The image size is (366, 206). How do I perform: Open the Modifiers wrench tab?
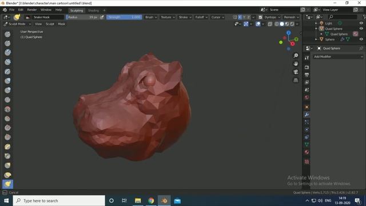[x=307, y=114]
